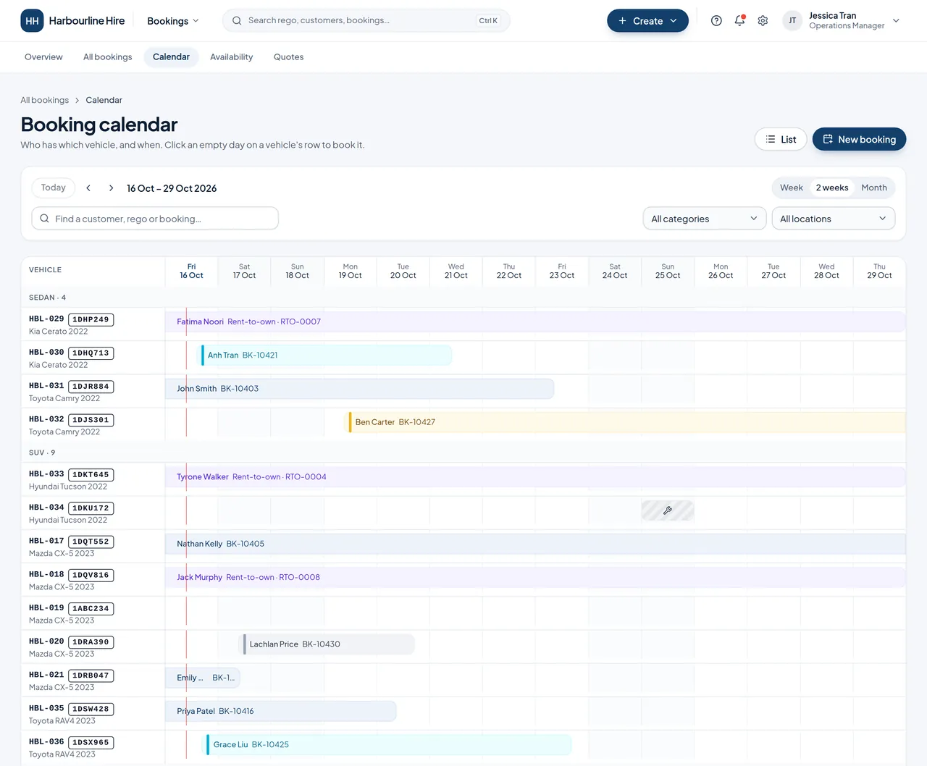Open the All locations filter

pos(834,219)
